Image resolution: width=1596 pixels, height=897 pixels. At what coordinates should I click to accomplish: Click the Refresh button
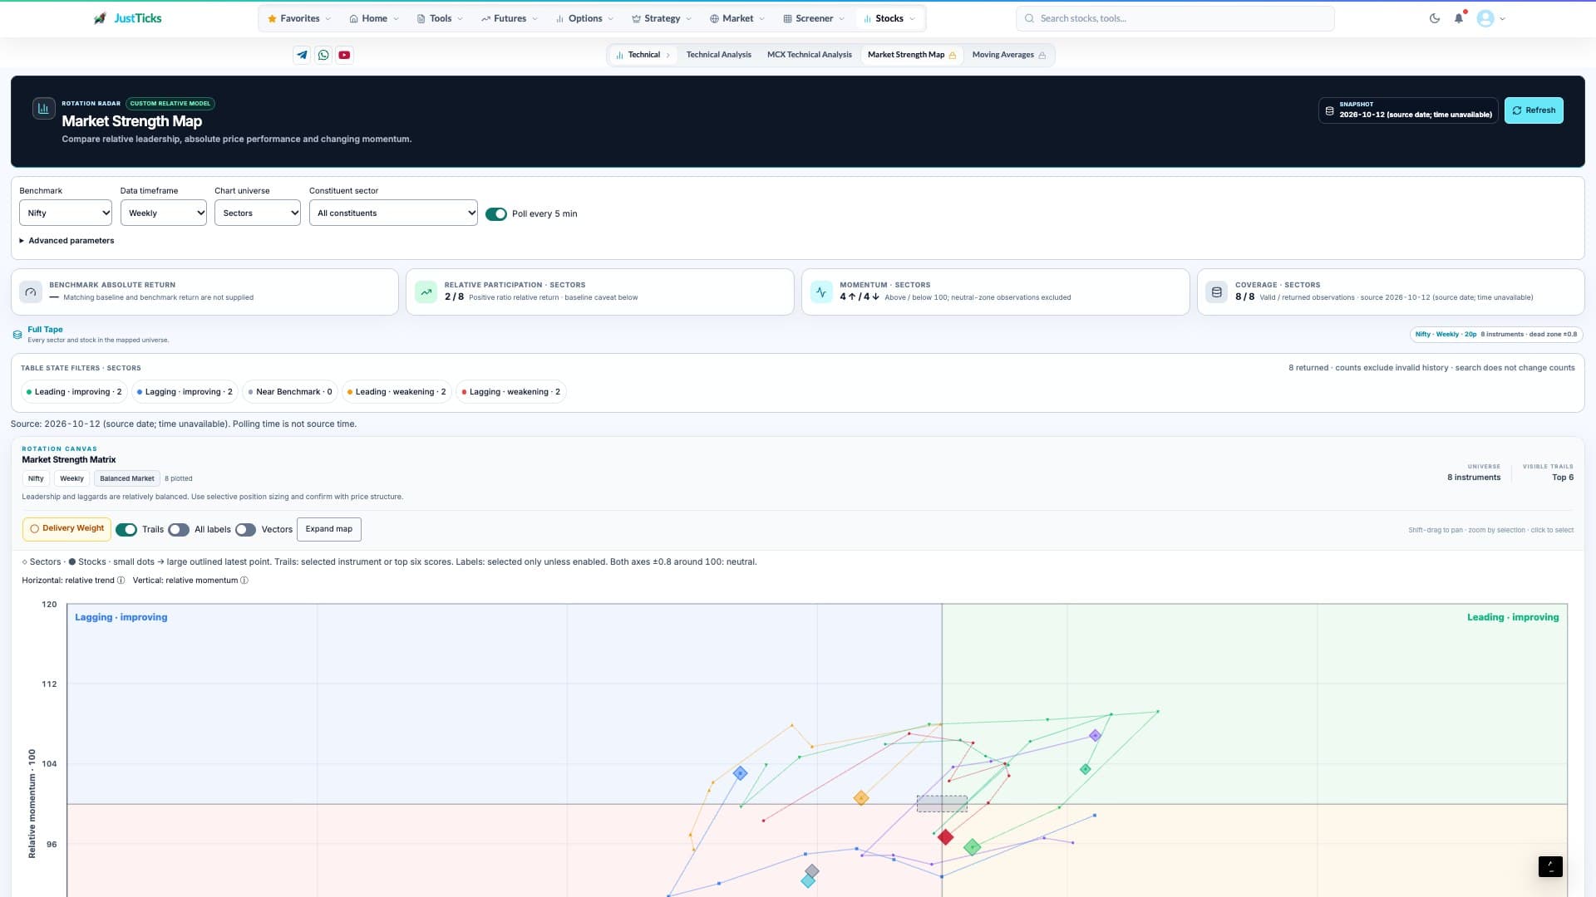coord(1534,110)
